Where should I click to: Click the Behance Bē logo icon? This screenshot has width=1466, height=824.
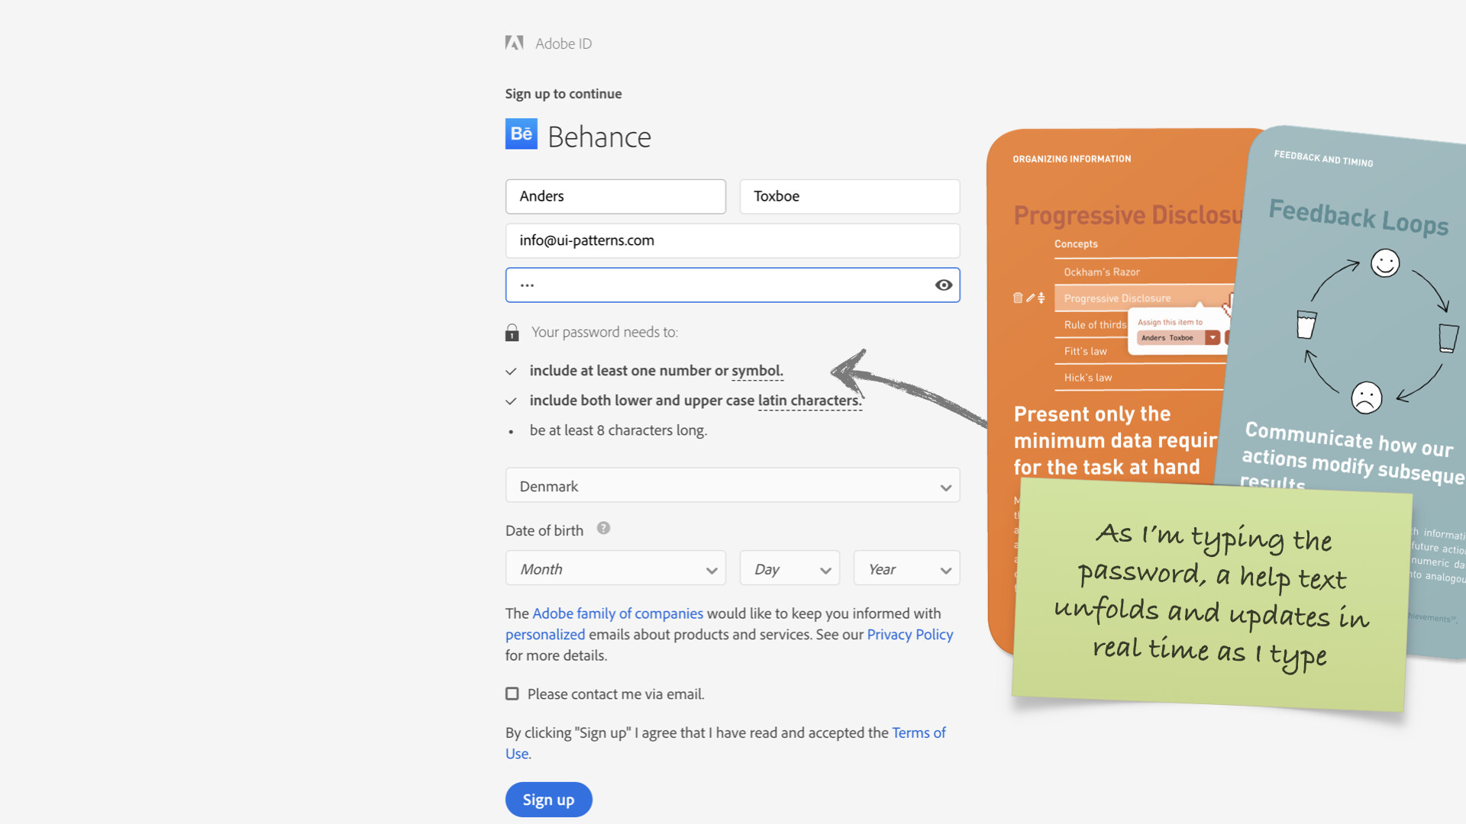521,134
